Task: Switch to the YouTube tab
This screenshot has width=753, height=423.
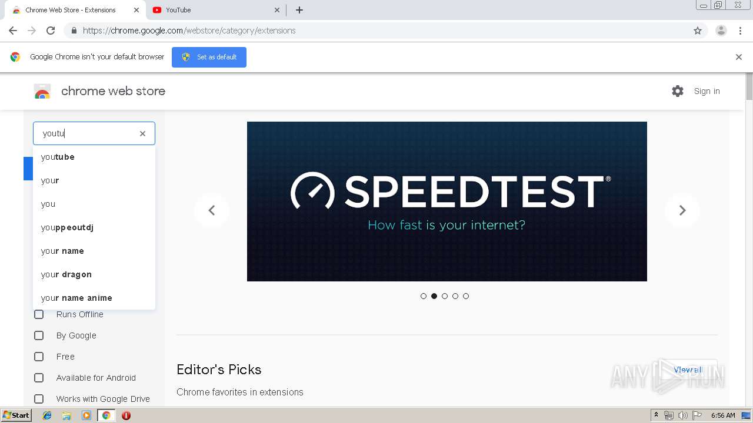Action: pyautogui.click(x=215, y=10)
